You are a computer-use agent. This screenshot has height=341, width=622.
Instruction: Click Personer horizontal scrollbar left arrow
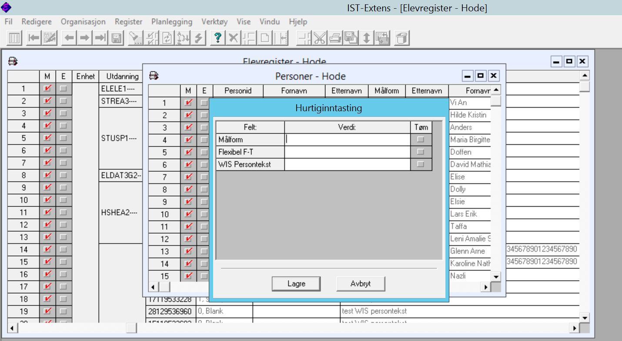pyautogui.click(x=153, y=287)
